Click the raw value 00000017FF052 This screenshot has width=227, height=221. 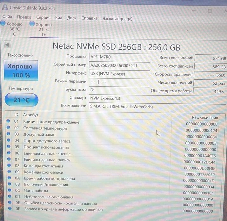200,175
